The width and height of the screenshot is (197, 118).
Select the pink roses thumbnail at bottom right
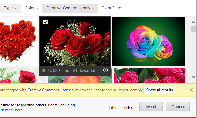click(149, 76)
